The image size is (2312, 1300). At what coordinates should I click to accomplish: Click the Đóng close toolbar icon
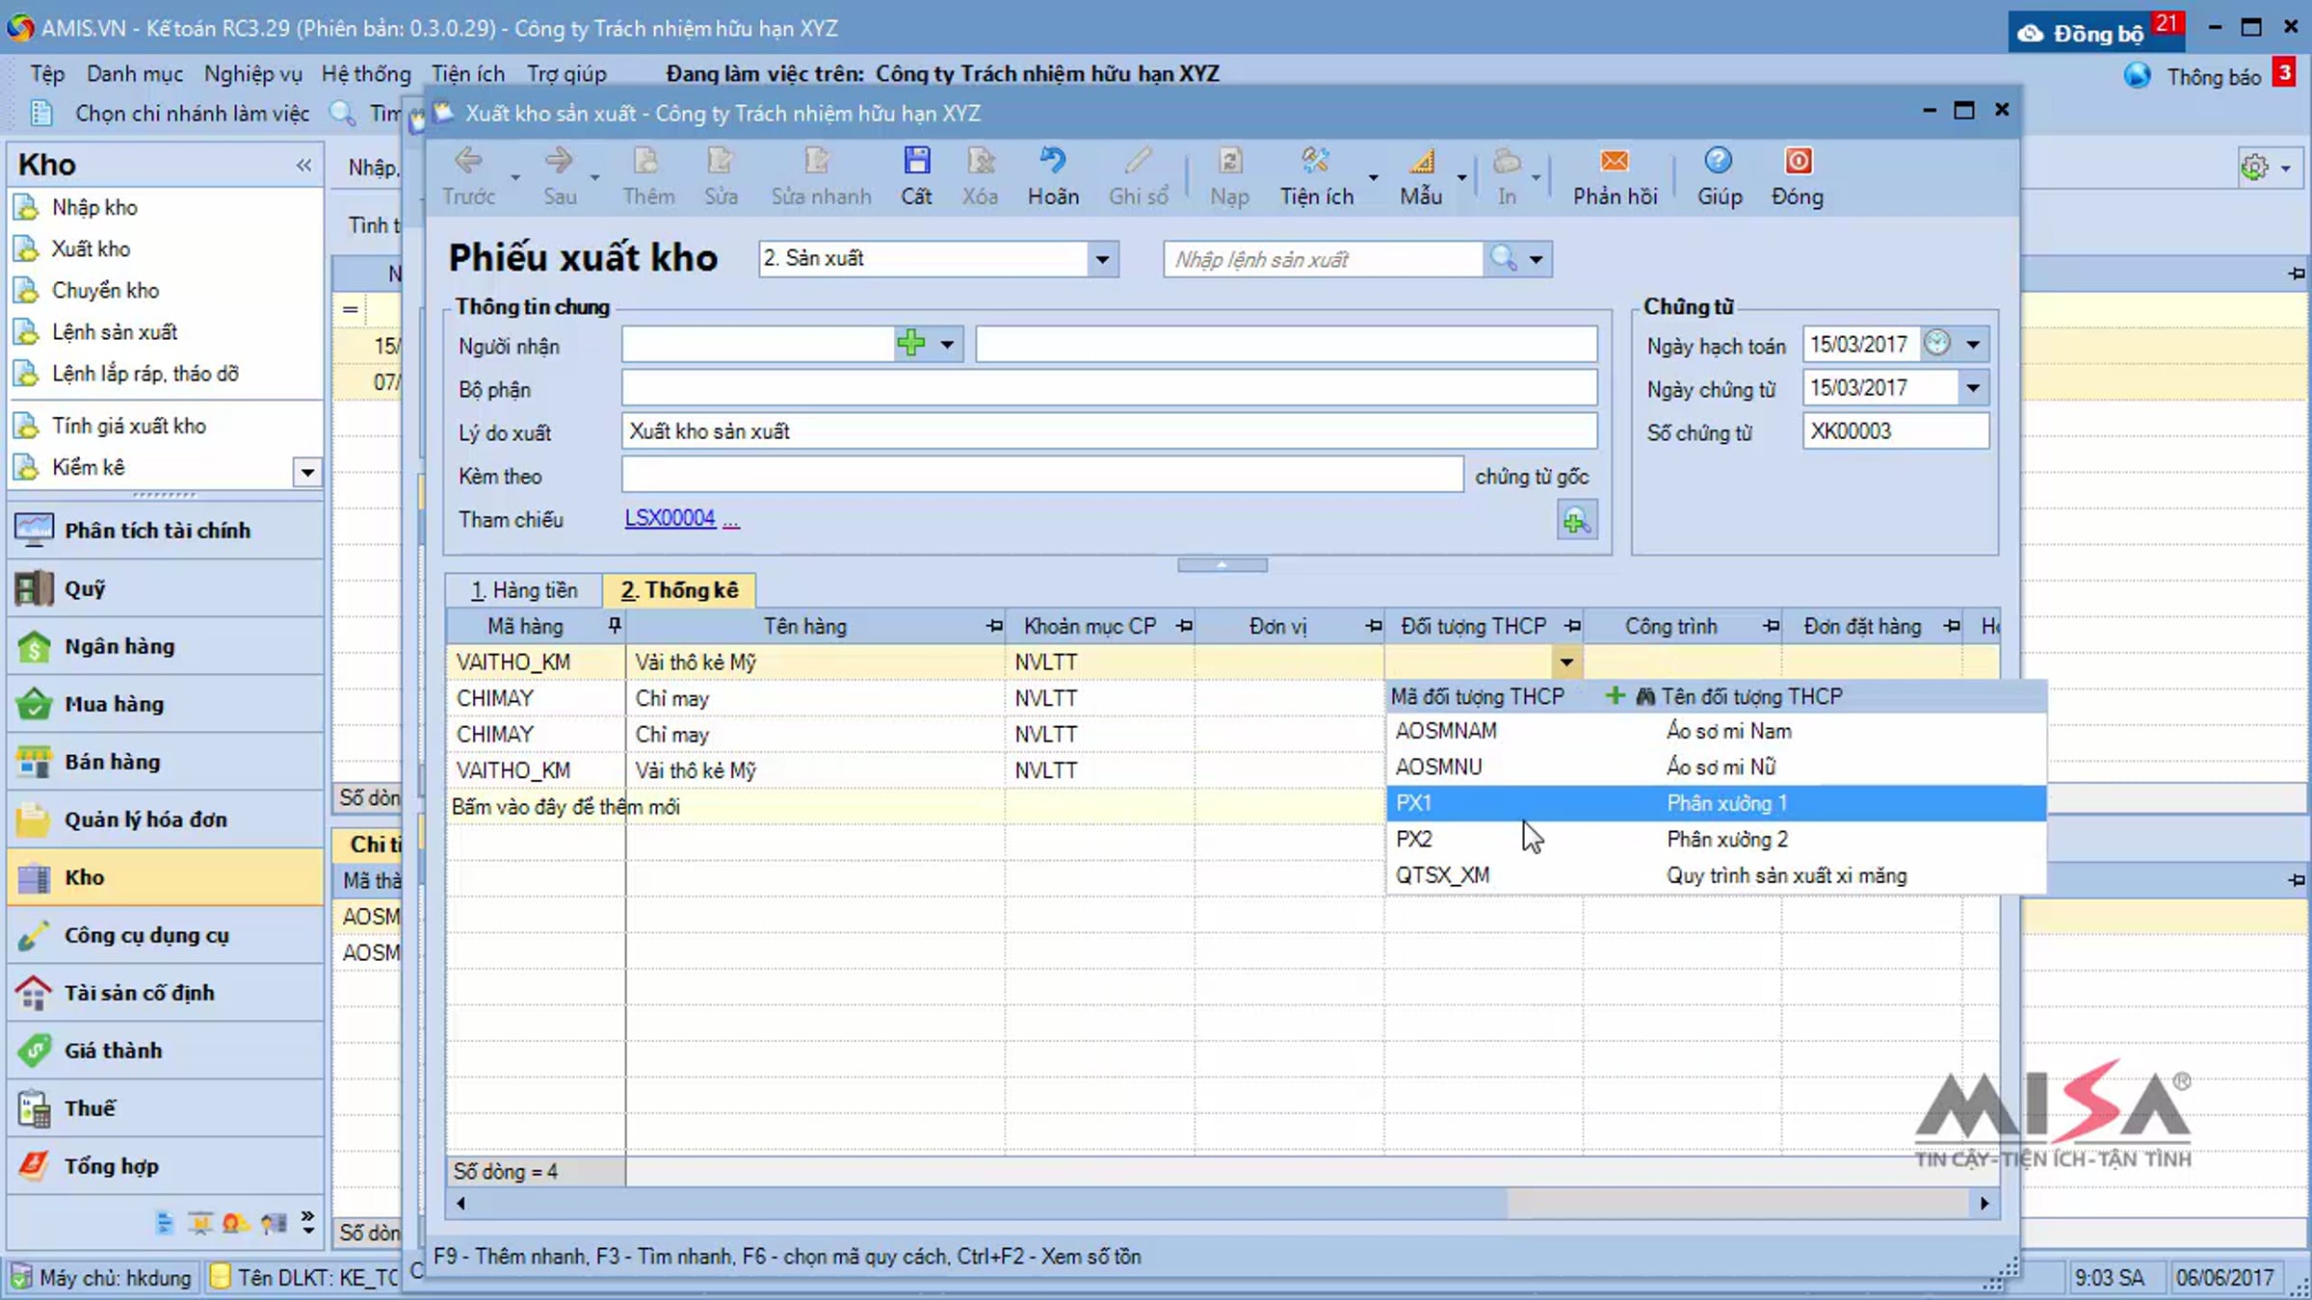click(x=1798, y=161)
